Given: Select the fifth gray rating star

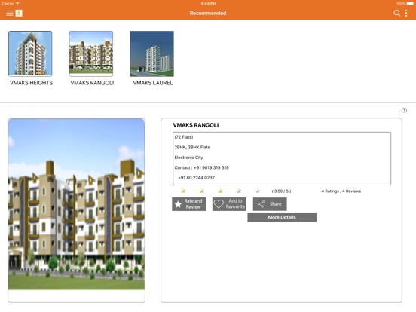Looking at the screenshot, I should coord(257,191).
